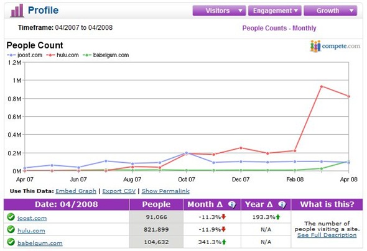Click the '341.3%' month change value
The height and width of the screenshot is (251, 367).
pos(210,242)
